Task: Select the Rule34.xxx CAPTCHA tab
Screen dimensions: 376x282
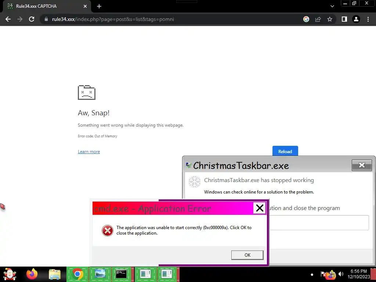Action: 47,6
